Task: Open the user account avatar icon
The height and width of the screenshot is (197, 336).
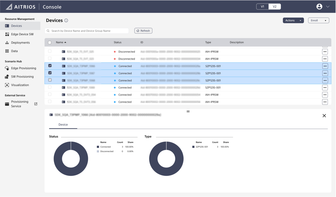Action: tap(319, 7)
